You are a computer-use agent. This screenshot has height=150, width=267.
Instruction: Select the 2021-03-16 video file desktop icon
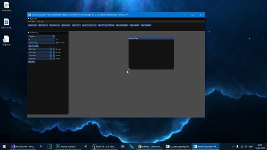pos(7,23)
